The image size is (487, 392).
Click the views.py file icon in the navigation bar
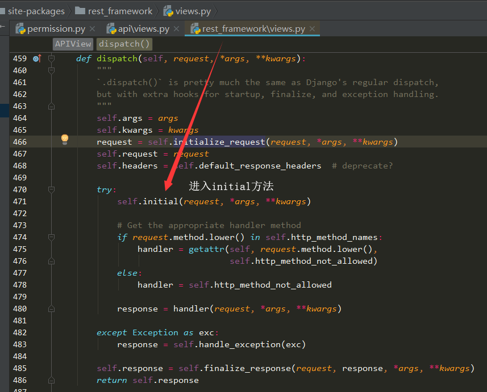(169, 11)
